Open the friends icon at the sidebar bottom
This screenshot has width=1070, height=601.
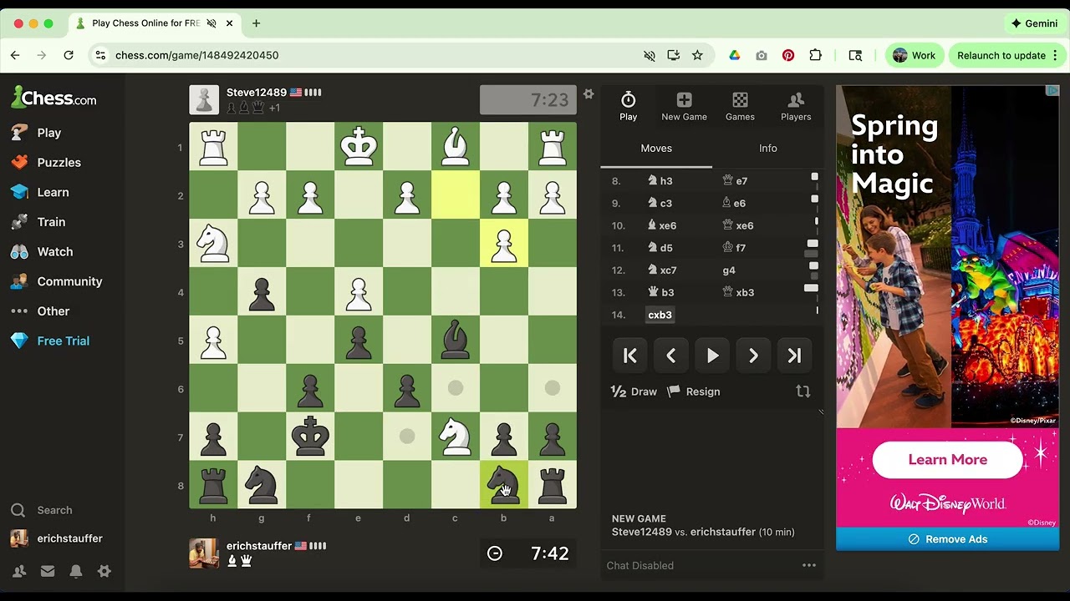(19, 571)
